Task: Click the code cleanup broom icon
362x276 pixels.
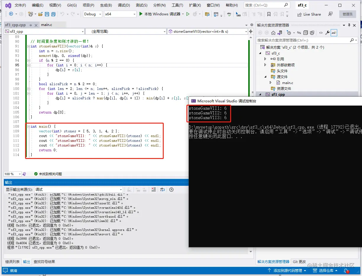Action: point(24,174)
